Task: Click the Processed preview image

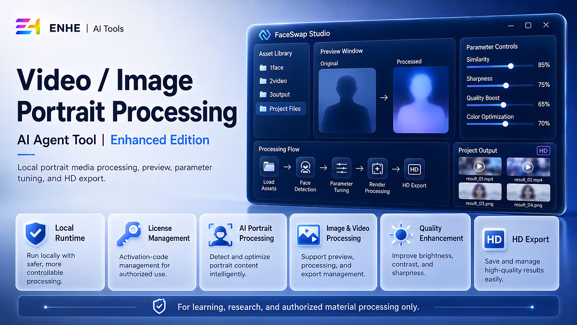Action: 420,99
